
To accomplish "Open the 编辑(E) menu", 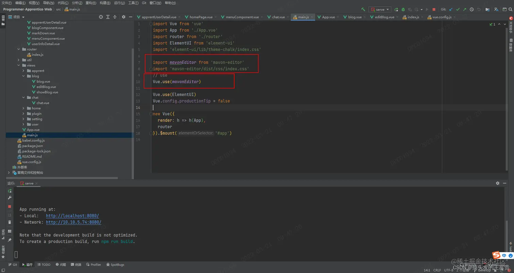I will pos(20,3).
